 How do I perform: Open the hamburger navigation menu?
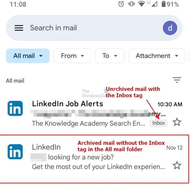pos(19,28)
